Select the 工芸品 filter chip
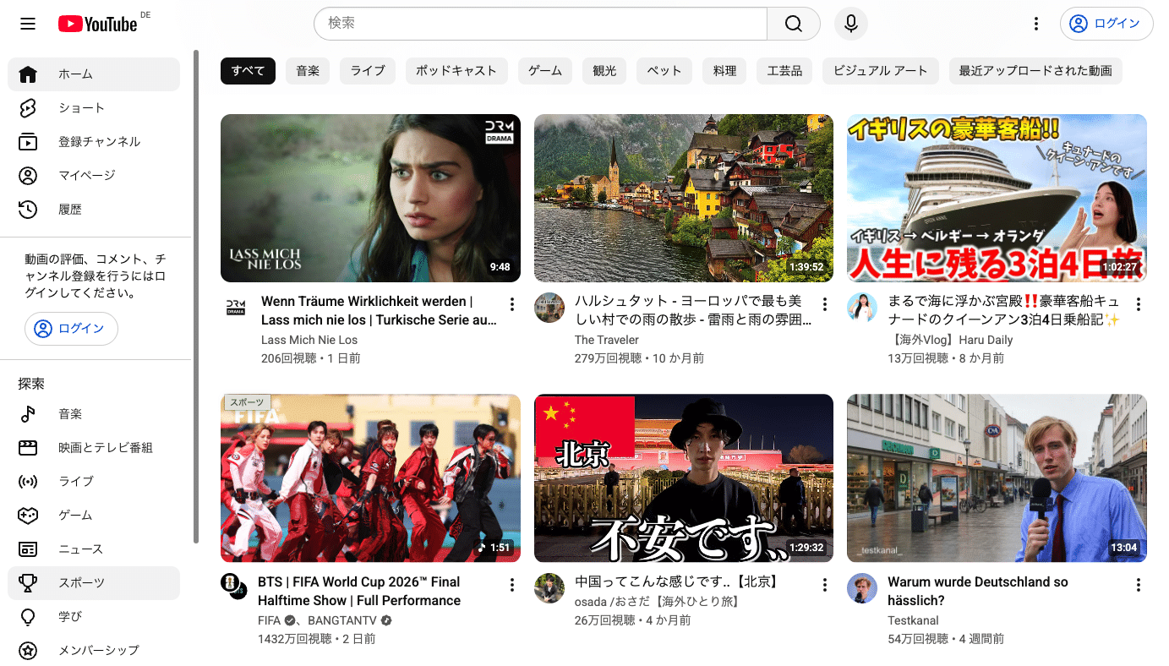 tap(784, 71)
